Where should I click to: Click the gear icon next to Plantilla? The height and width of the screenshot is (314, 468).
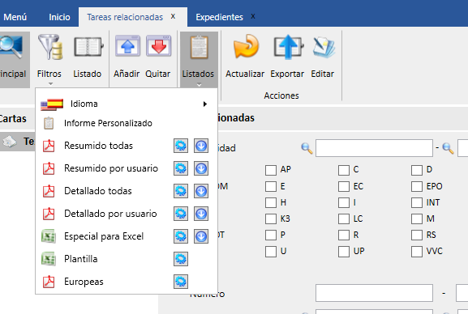pyautogui.click(x=181, y=259)
